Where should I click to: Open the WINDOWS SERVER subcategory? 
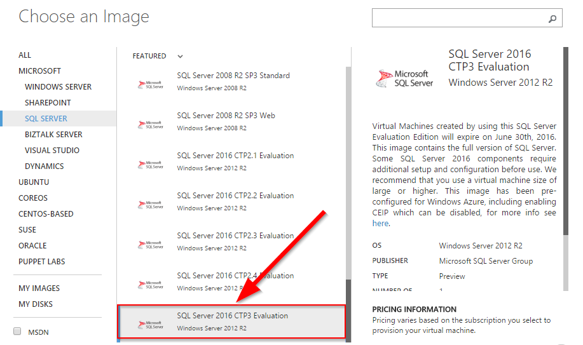(58, 87)
